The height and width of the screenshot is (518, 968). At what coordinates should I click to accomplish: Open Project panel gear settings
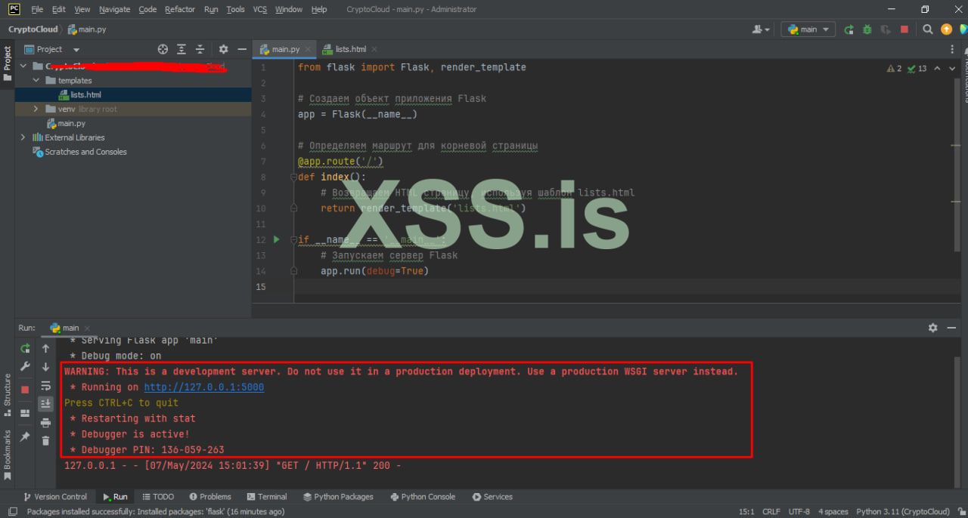(223, 49)
